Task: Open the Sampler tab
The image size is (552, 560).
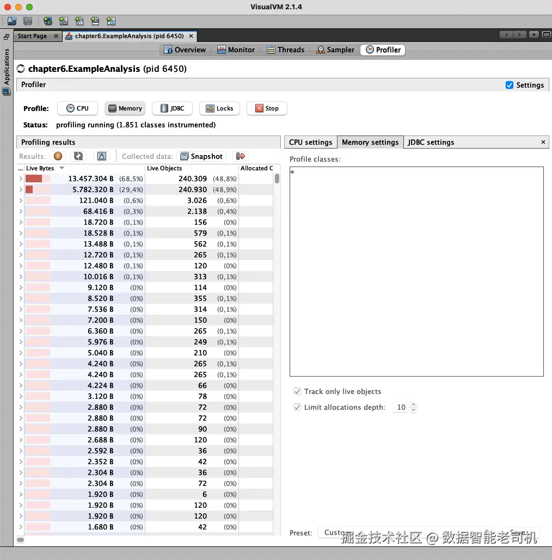Action: pos(335,50)
